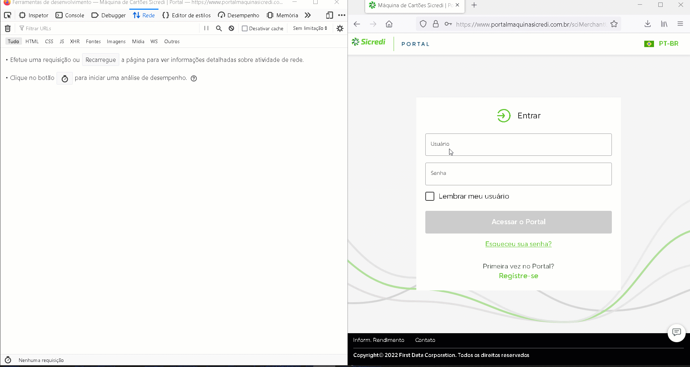Go forward in browser
The height and width of the screenshot is (367, 690).
[x=373, y=24]
